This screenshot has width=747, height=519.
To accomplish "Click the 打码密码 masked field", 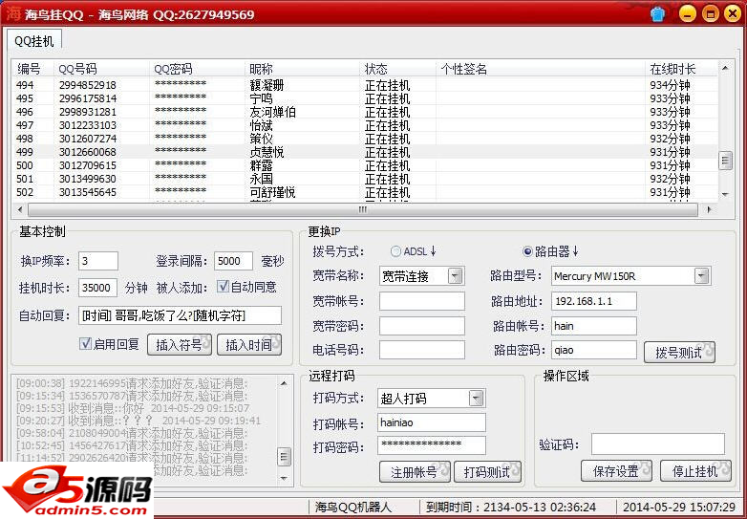I will (x=432, y=445).
